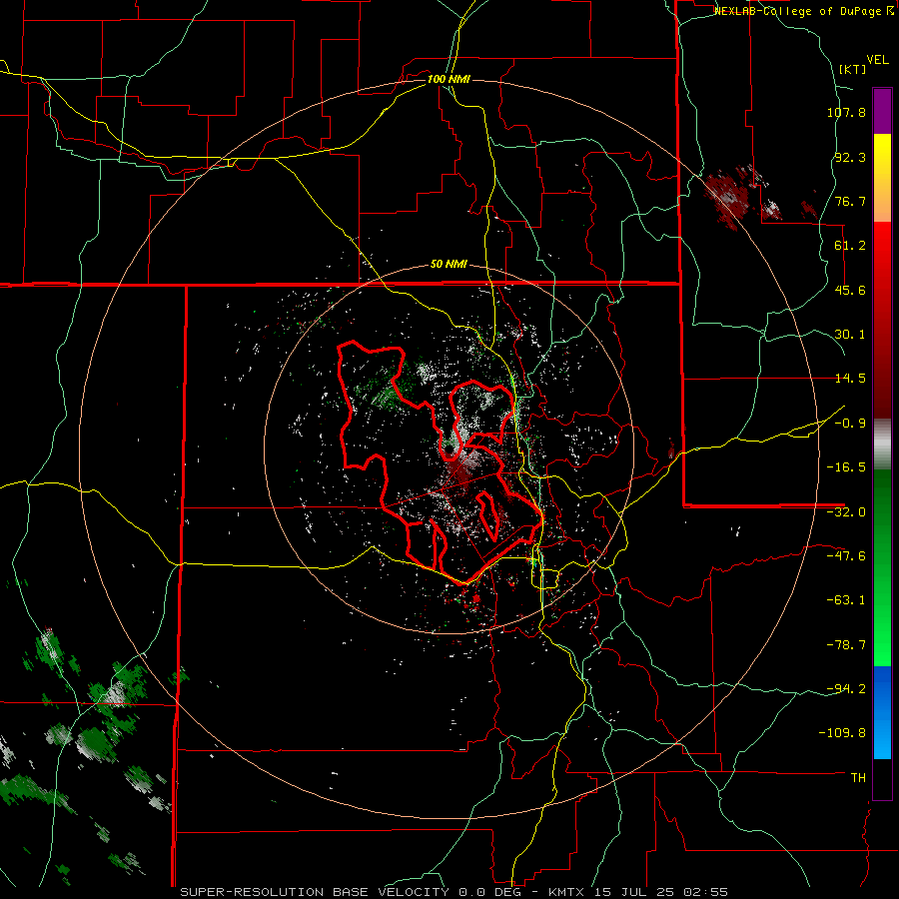Pick the red outbound velocity color segment
The width and height of the screenshot is (899, 899).
click(x=882, y=320)
